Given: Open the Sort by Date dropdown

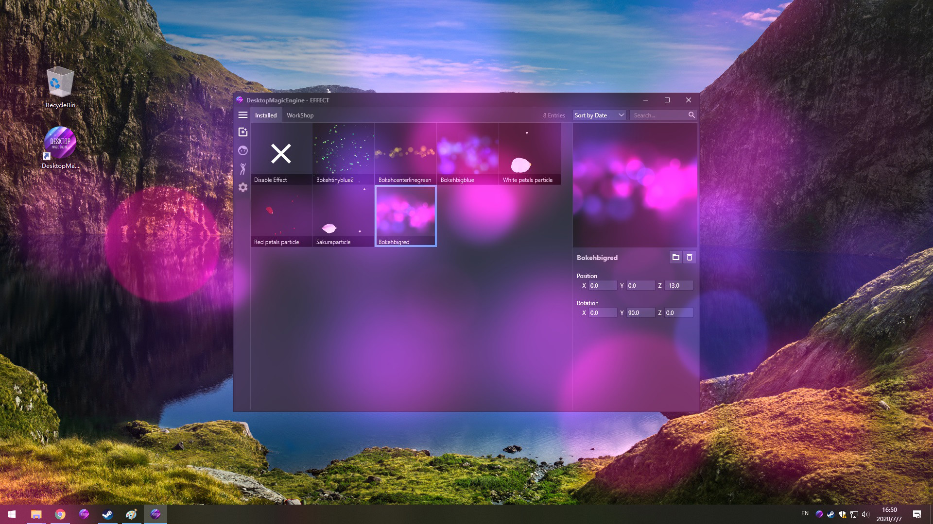Looking at the screenshot, I should click(599, 115).
